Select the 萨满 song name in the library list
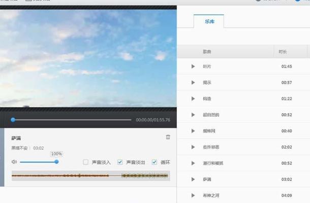The image size is (310, 203). coord(207,179)
